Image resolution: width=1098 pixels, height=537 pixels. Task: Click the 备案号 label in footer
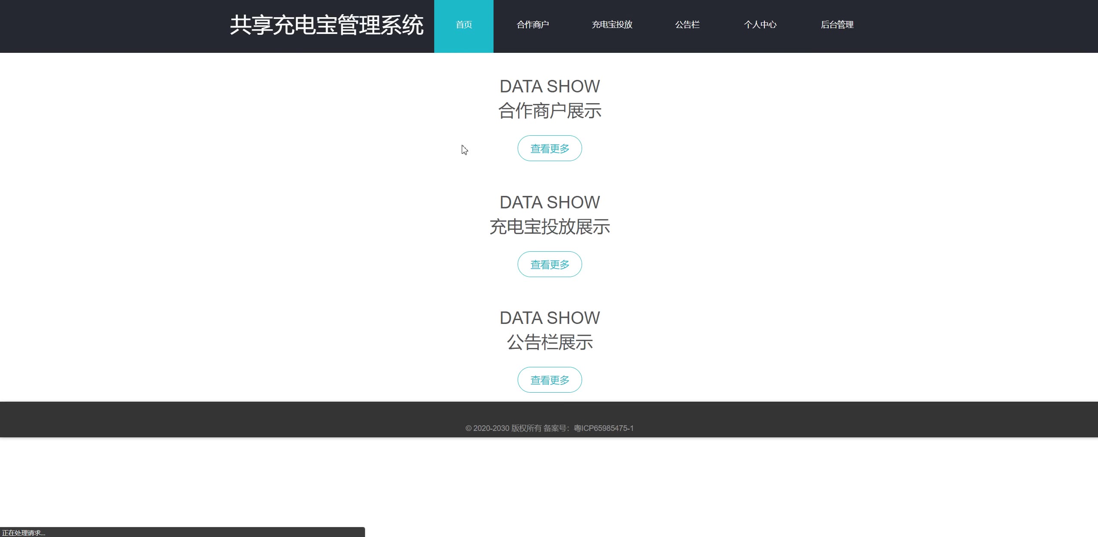coord(555,428)
